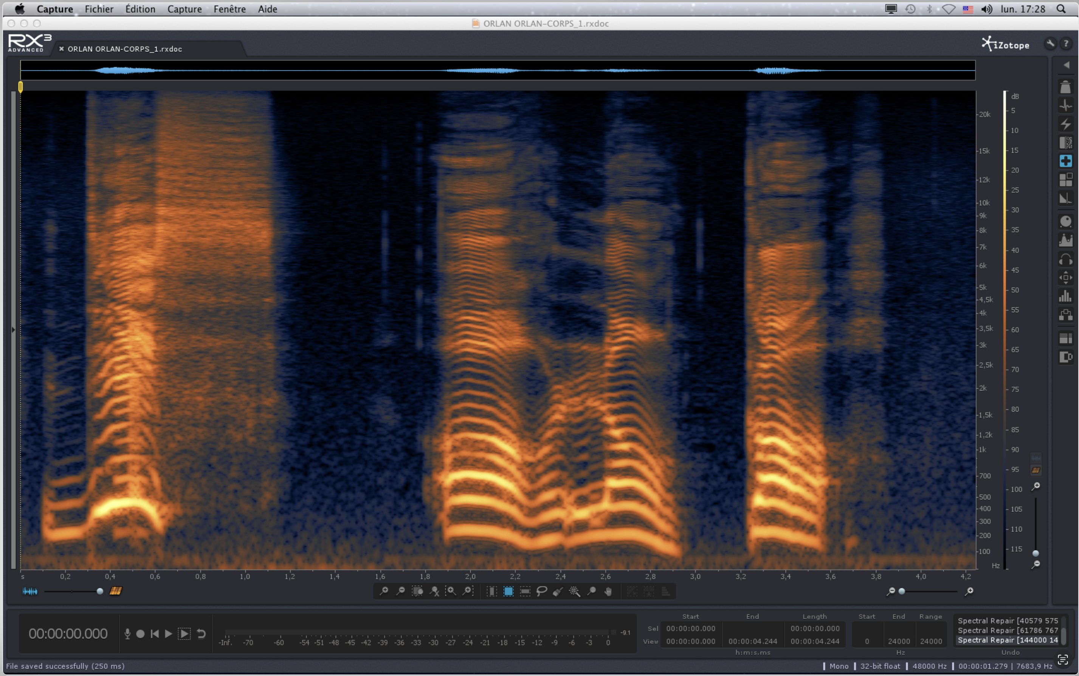Image resolution: width=1079 pixels, height=676 pixels.
Task: Toggle loop playback
Action: pos(201,634)
